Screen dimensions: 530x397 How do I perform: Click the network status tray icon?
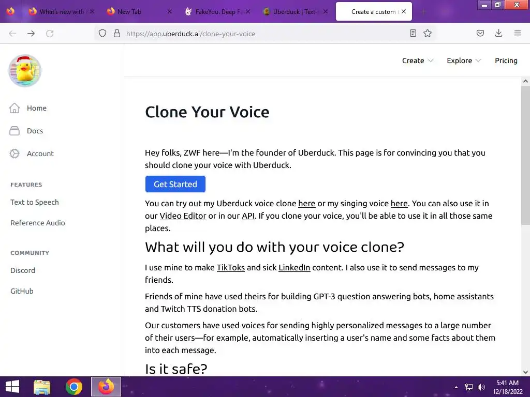pyautogui.click(x=469, y=387)
